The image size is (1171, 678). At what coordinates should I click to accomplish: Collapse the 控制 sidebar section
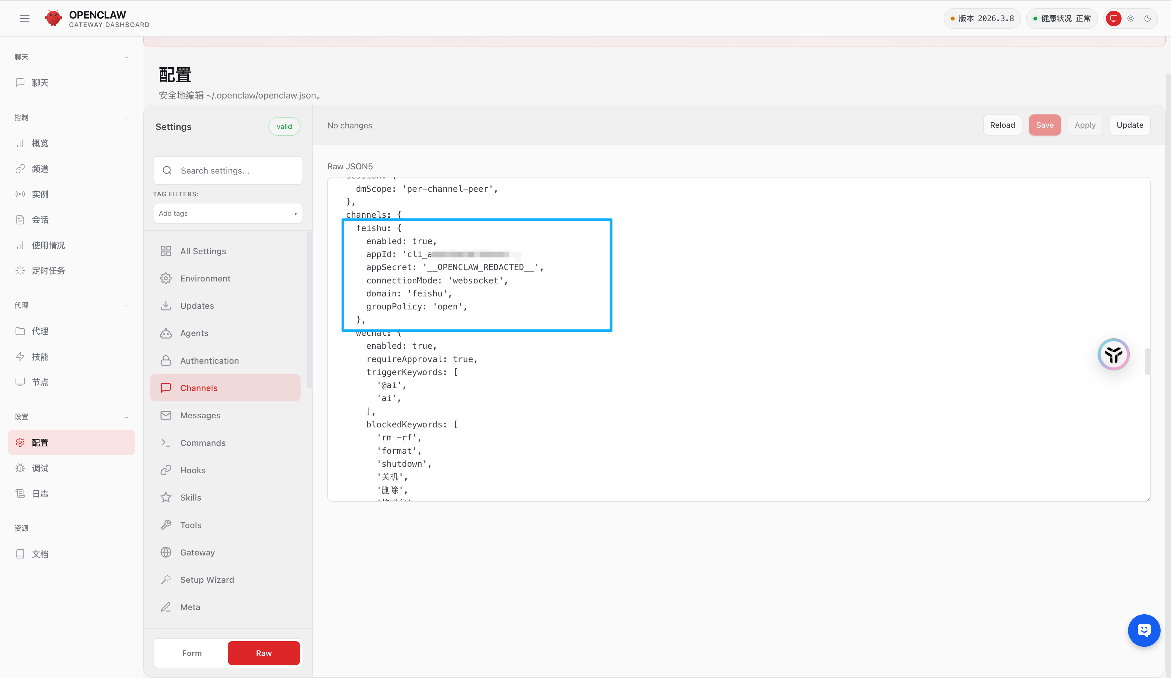click(x=127, y=117)
